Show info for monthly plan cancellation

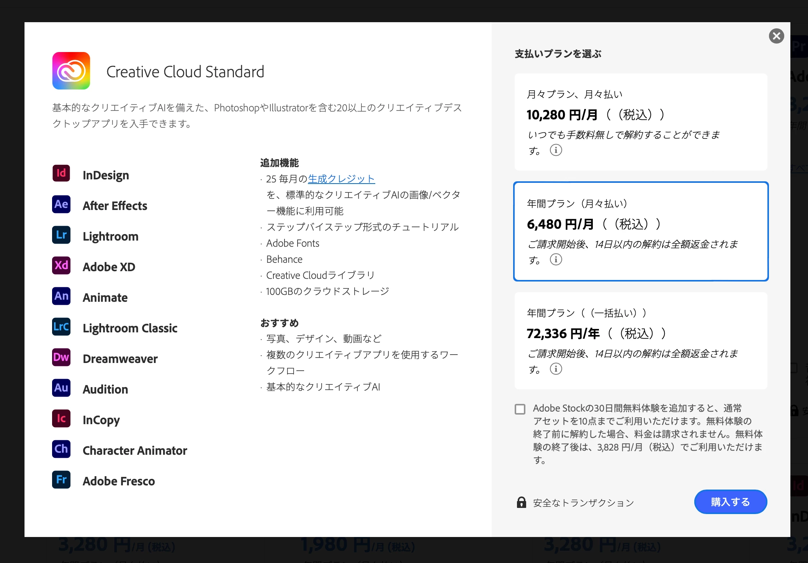pyautogui.click(x=556, y=150)
